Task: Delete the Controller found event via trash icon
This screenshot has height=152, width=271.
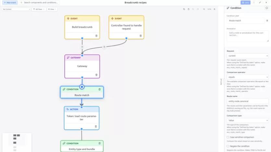Action: [x=141, y=36]
